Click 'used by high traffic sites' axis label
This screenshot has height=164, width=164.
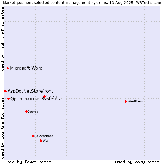pos(2,39)
